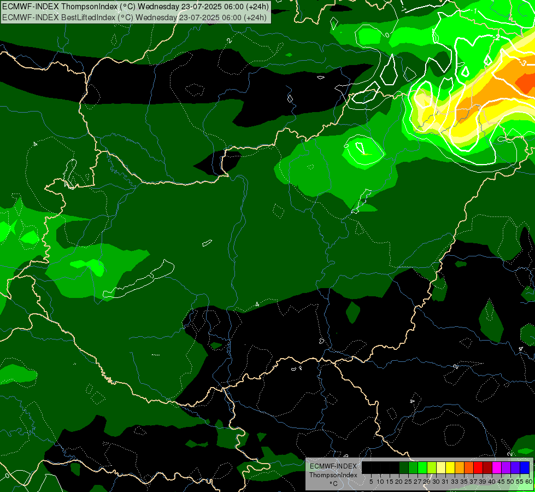
Task: Click the indigo 50–55 legend swatch
Action: [x=515, y=468]
